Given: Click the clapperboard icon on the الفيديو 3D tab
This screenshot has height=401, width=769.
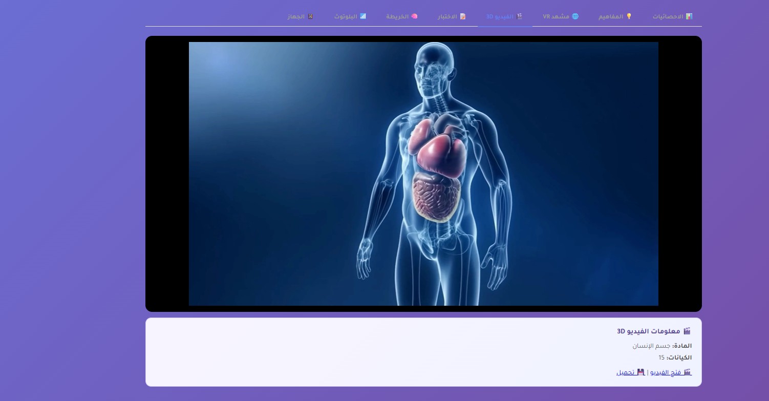Looking at the screenshot, I should (x=520, y=16).
